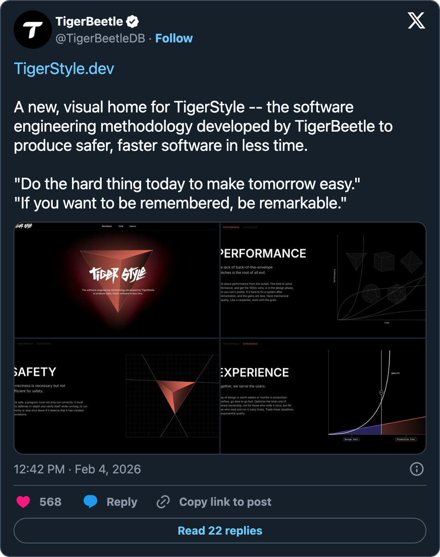
Task: Click the Copy link to post text
Action: click(x=225, y=502)
